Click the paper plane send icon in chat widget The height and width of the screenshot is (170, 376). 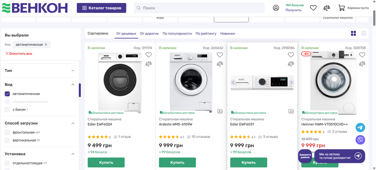pyautogui.click(x=358, y=156)
